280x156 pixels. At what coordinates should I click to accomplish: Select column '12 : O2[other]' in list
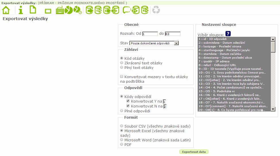[x=234, y=80]
